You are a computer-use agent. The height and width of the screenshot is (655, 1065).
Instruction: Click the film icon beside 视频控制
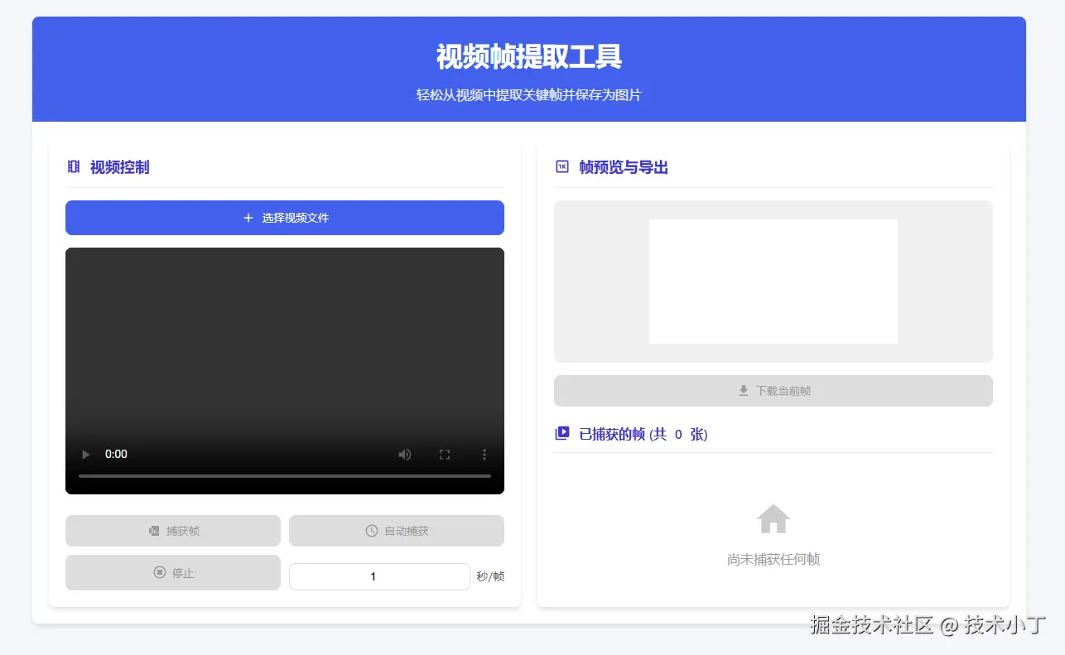[x=74, y=167]
